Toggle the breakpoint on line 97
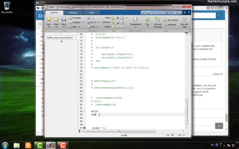239x149 pixels. coord(84,128)
